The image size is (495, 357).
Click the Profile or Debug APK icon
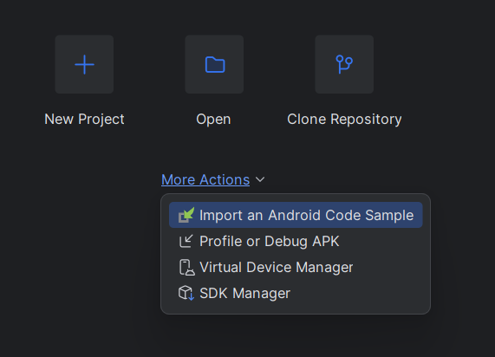[x=186, y=241]
